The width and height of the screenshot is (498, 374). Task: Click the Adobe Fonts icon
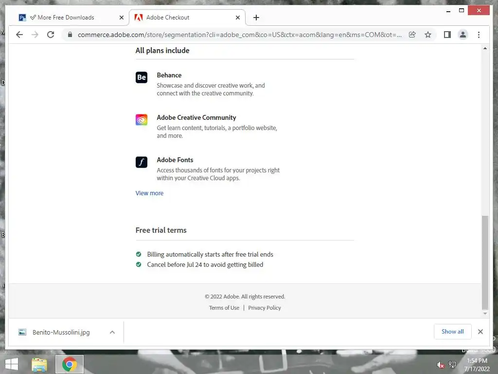click(142, 162)
